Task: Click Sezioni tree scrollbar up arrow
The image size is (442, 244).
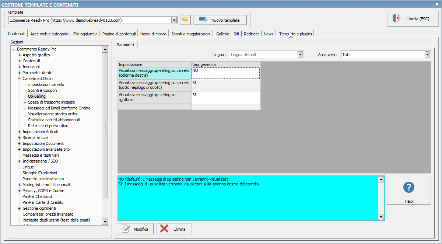Action: coord(105,49)
